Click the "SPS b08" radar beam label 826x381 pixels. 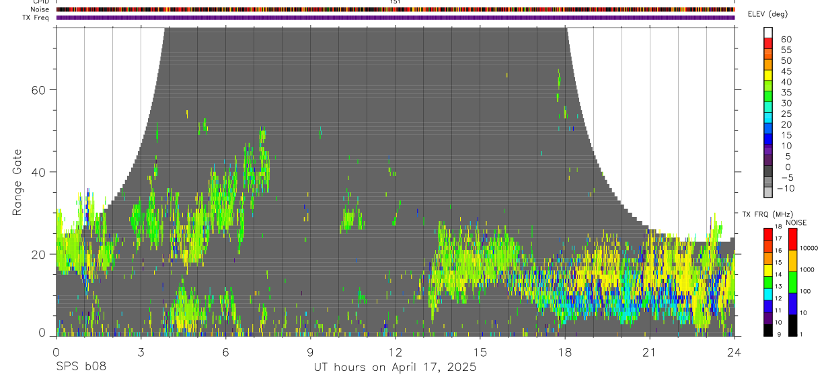81,367
